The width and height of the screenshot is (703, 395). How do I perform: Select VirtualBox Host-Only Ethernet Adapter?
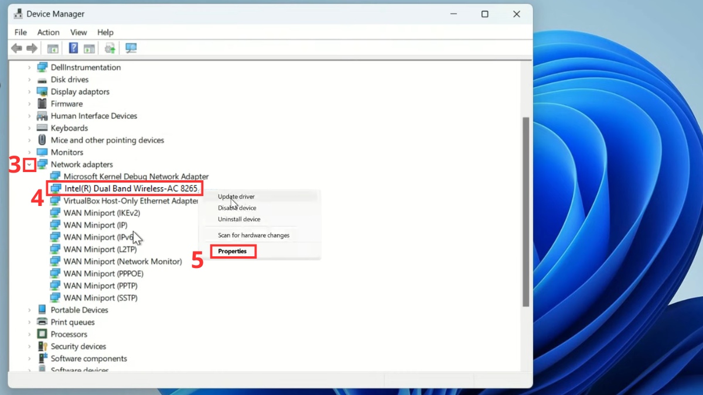[131, 201]
